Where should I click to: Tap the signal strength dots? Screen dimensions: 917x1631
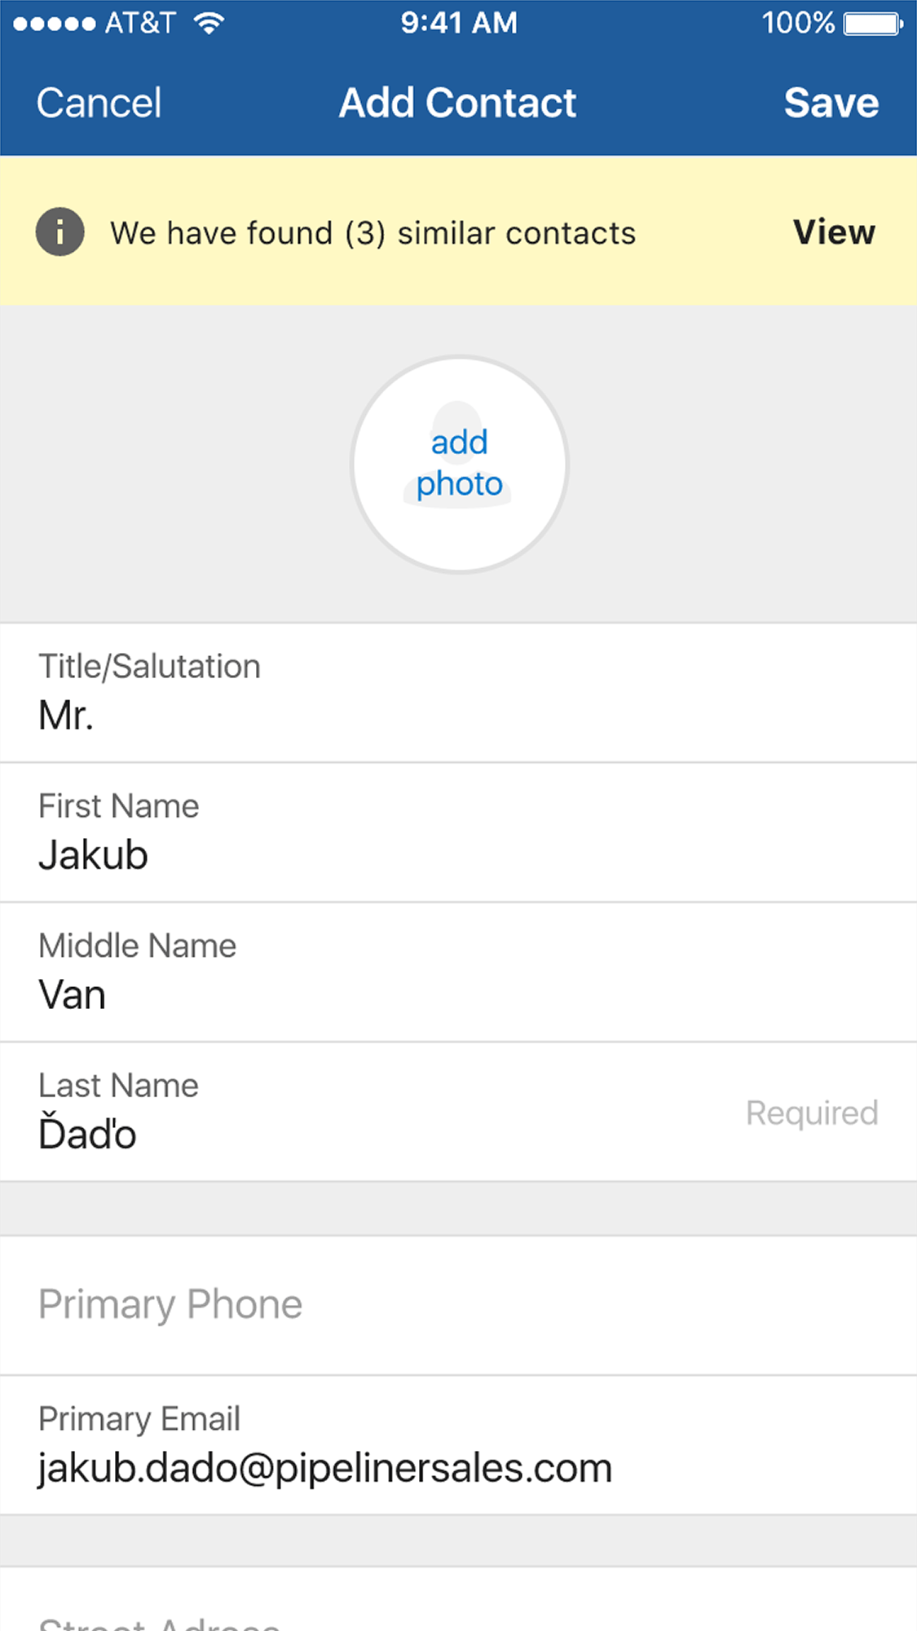pos(54,24)
